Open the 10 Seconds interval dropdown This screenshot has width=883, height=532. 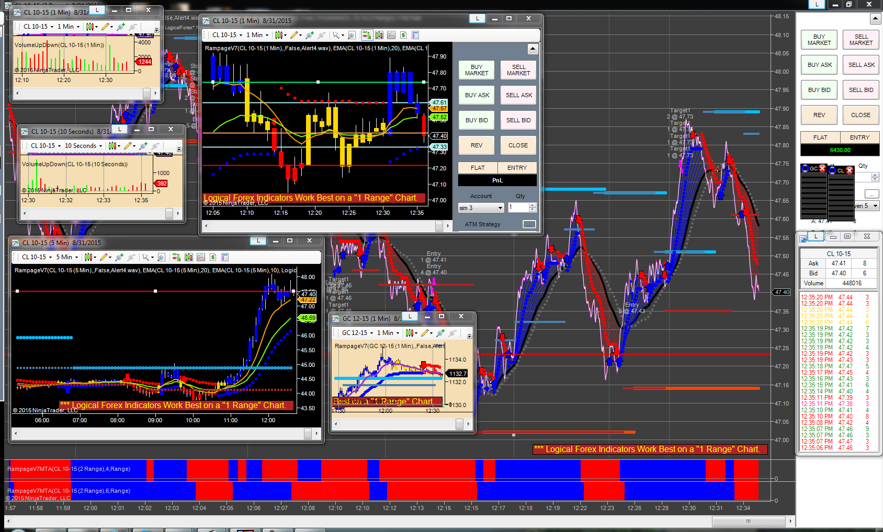(x=83, y=146)
